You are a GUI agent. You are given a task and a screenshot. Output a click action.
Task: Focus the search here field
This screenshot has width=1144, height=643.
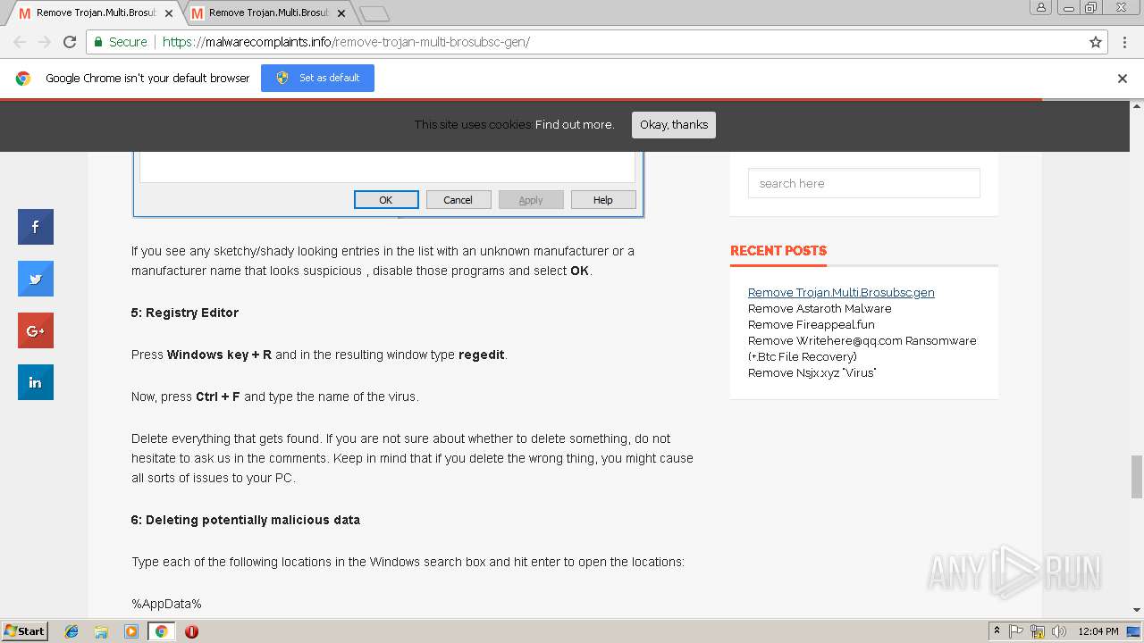[x=864, y=183]
